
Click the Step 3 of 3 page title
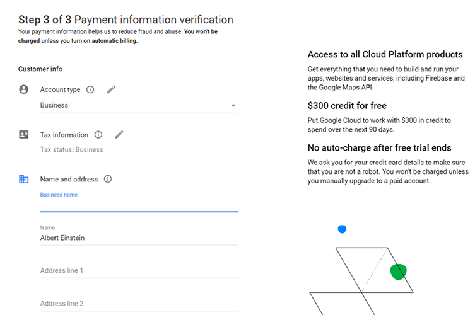click(x=126, y=20)
